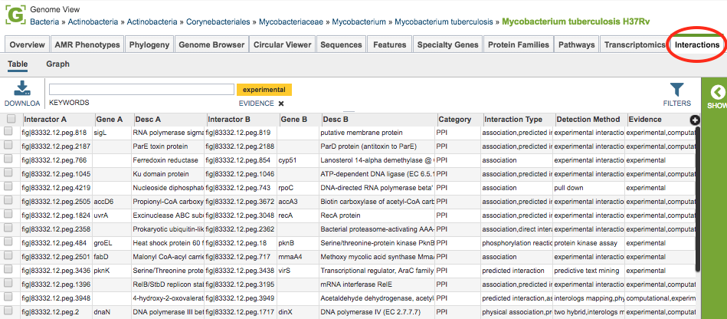The height and width of the screenshot is (319, 727).
Task: Click the Genome View G logo icon
Action: pyautogui.click(x=15, y=14)
